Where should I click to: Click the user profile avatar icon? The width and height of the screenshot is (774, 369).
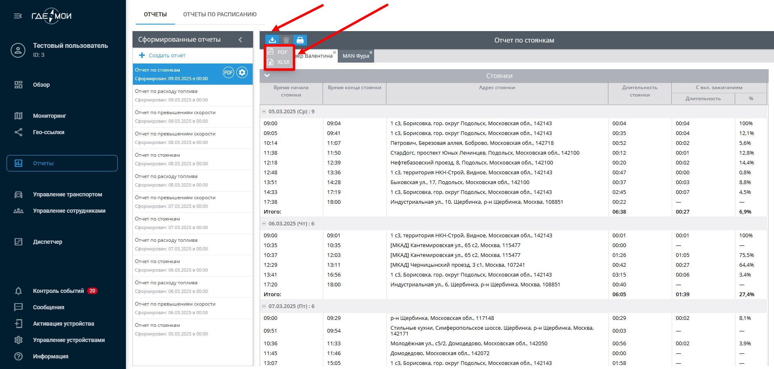point(18,50)
